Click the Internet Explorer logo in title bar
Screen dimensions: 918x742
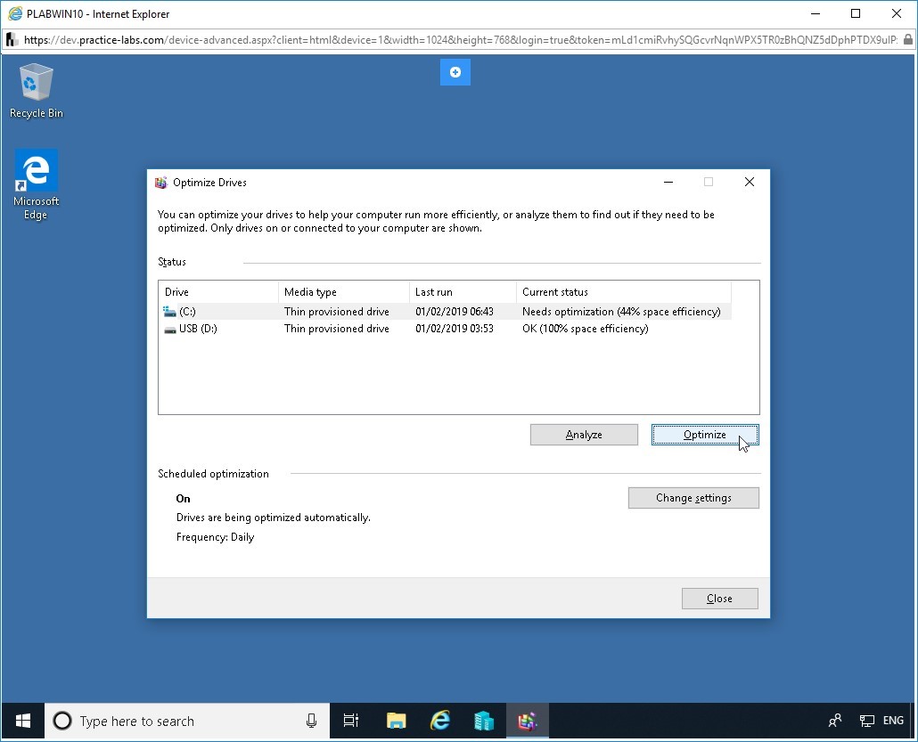pos(15,13)
